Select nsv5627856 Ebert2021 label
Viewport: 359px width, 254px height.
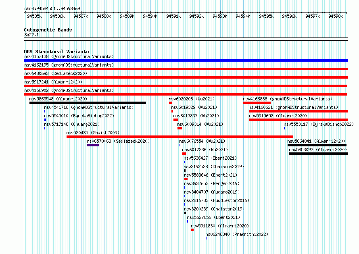point(213,217)
